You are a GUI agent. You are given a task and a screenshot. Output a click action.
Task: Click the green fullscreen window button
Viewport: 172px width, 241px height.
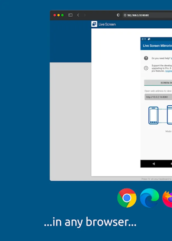(x=62, y=15)
